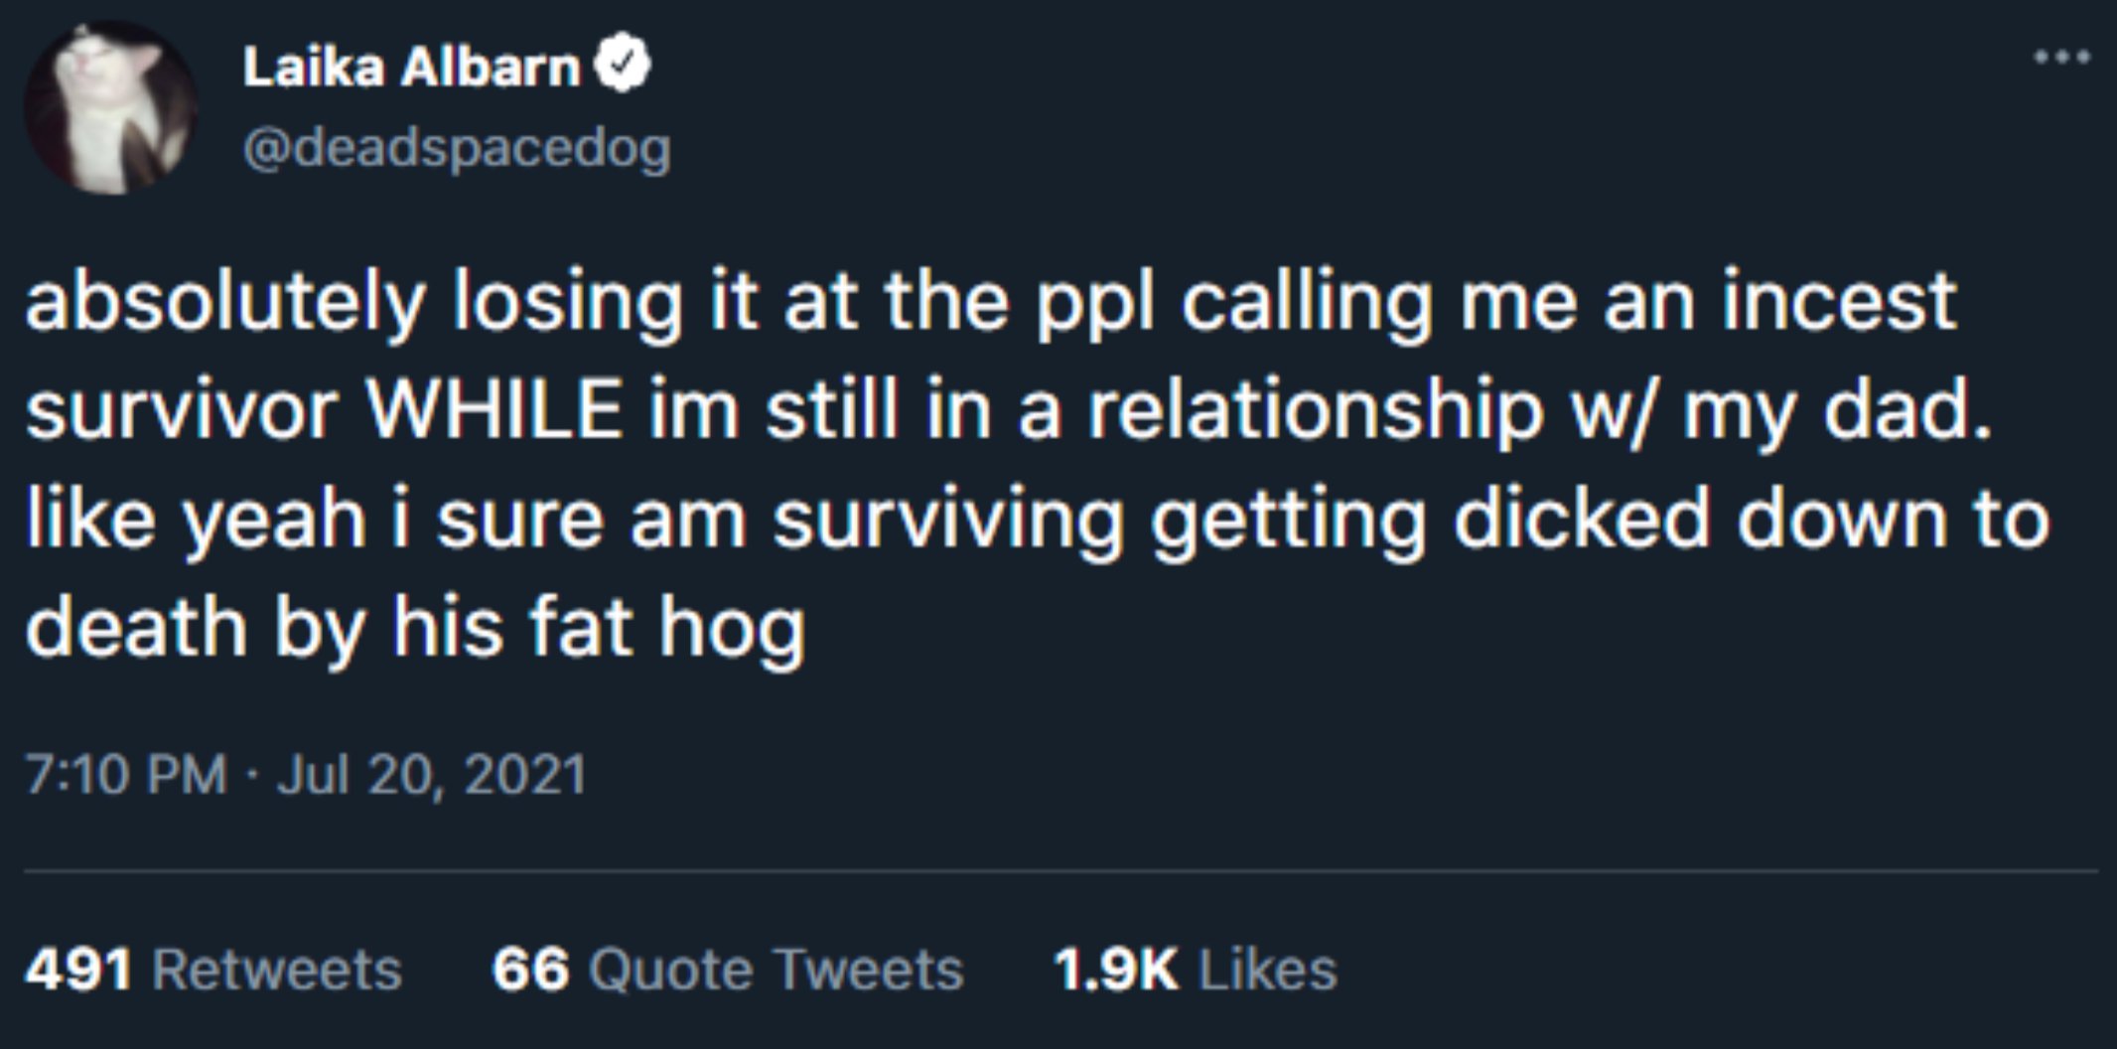This screenshot has height=1049, width=2117.
Task: Click the word 'survivor' in second line
Action: [182, 410]
